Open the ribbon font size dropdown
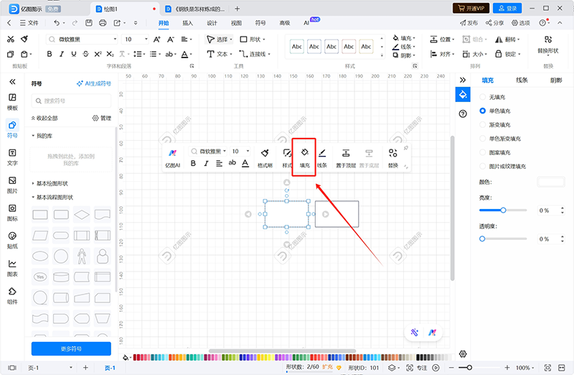This screenshot has width=574, height=375. click(x=146, y=40)
